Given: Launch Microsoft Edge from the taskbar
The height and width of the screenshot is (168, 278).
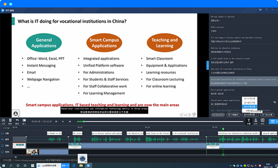Looking at the screenshot, I should (74, 166).
